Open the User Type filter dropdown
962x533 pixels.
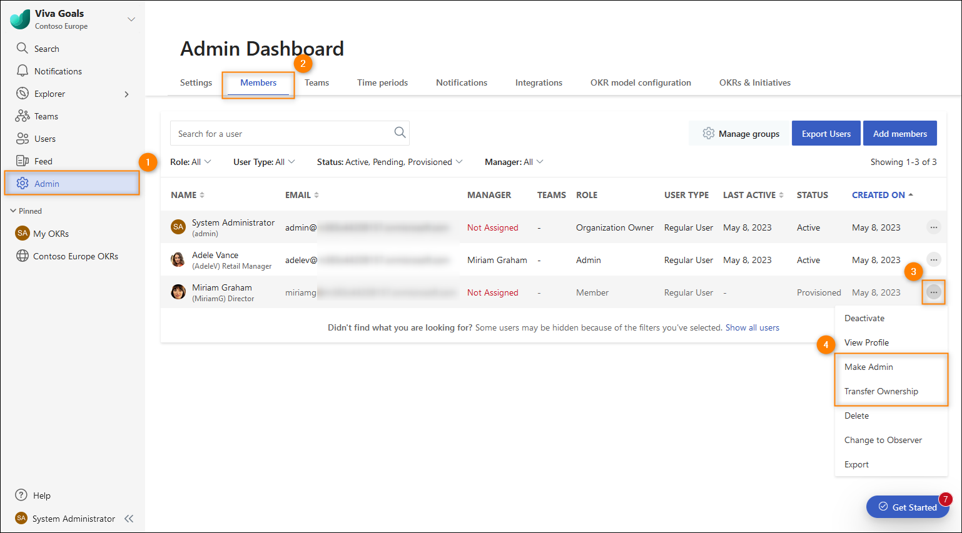click(x=264, y=162)
